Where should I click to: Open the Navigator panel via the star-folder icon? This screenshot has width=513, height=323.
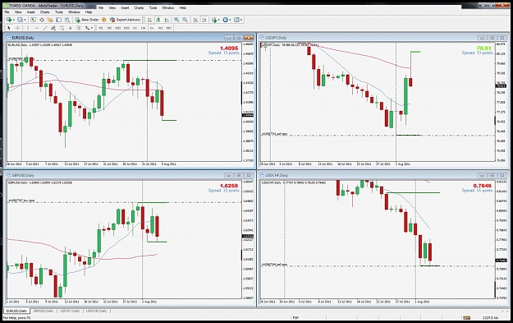(50, 20)
